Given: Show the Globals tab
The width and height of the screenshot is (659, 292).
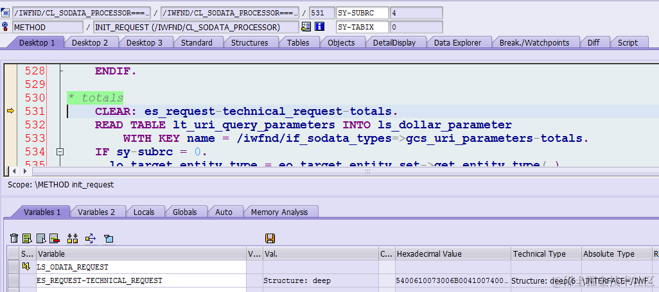Looking at the screenshot, I should click(184, 212).
